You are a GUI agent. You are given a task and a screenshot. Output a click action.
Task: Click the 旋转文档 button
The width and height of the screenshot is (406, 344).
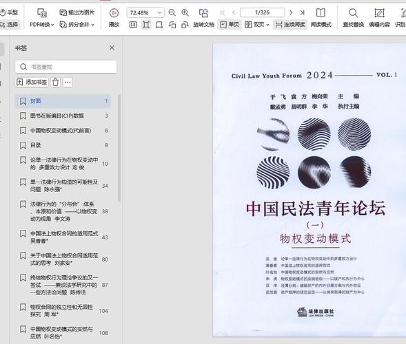coord(204,18)
